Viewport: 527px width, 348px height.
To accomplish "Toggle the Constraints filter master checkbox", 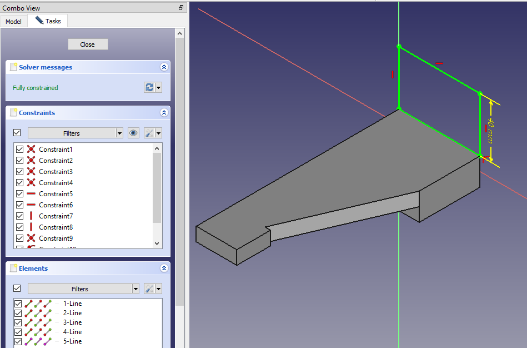I will point(17,133).
